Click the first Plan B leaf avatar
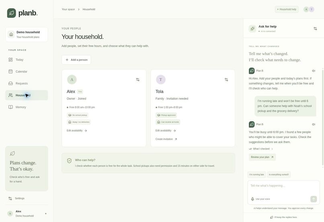324x222 pixels. point(252,71)
